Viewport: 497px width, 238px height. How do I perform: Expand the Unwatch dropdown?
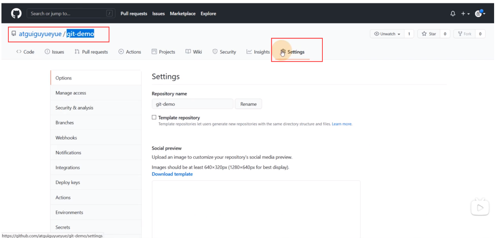coord(388,34)
